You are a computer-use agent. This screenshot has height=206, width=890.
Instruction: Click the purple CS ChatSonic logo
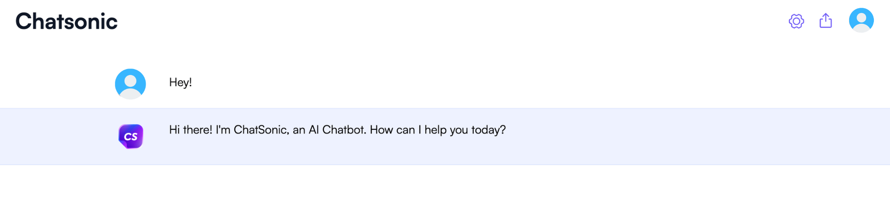(x=131, y=137)
